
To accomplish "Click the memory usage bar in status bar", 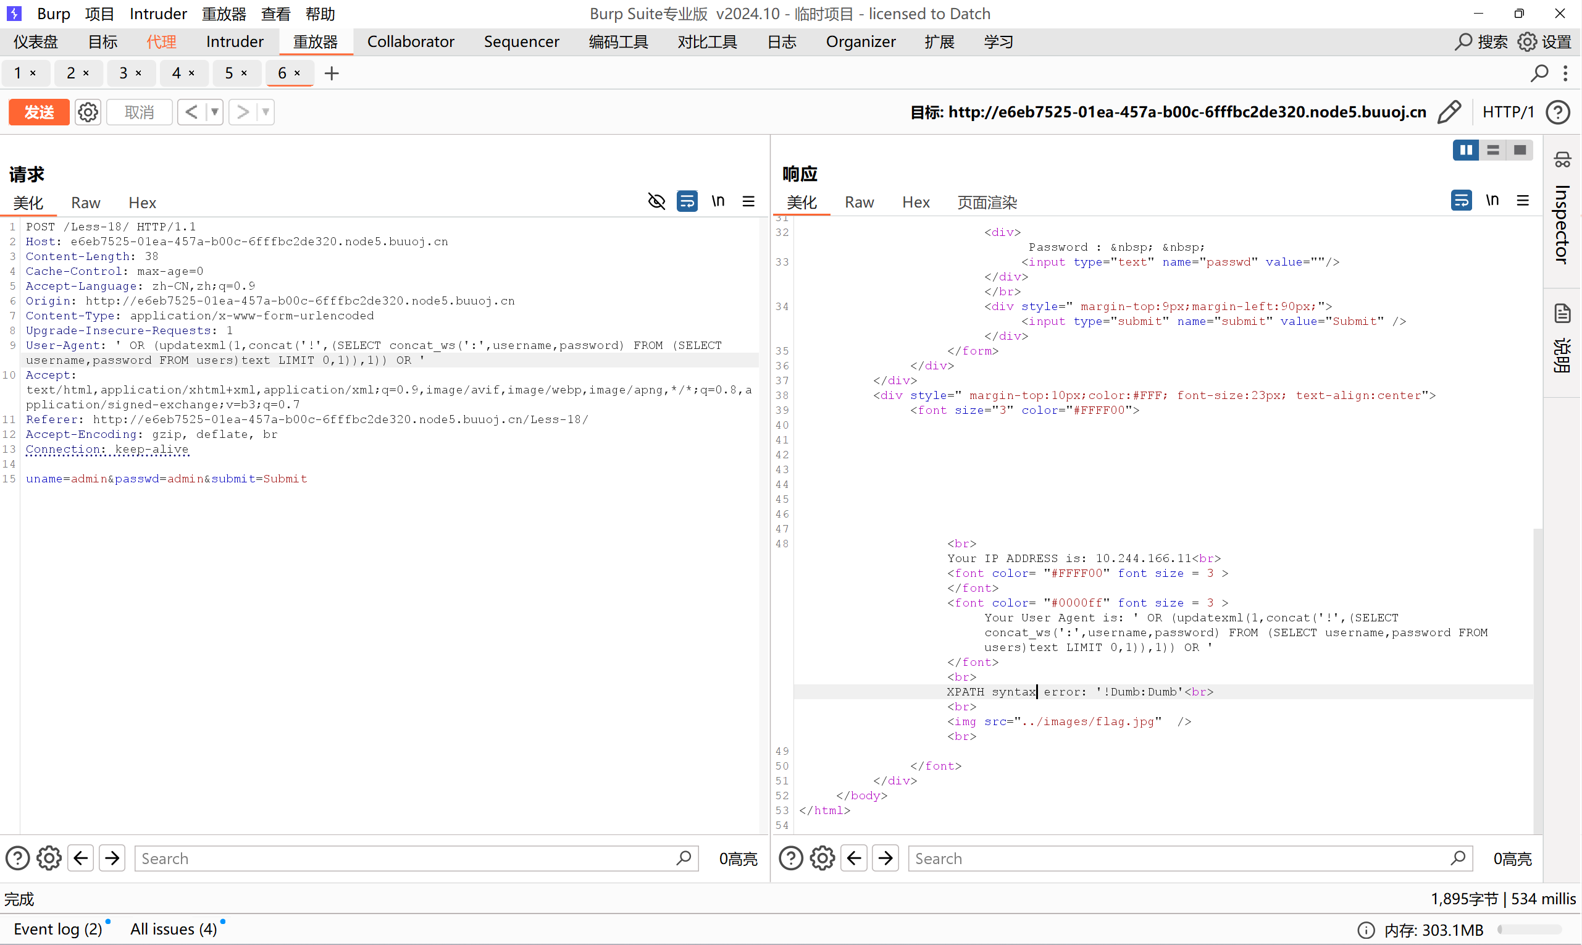I will tap(1529, 930).
